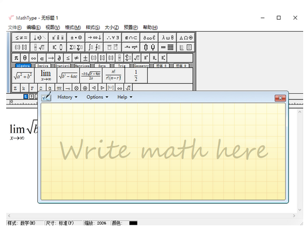
Task: Open the 样式(S) menu
Action: click(93, 28)
